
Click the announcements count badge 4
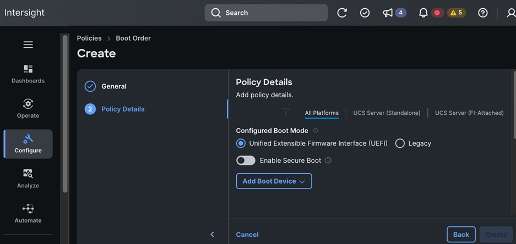(x=400, y=13)
